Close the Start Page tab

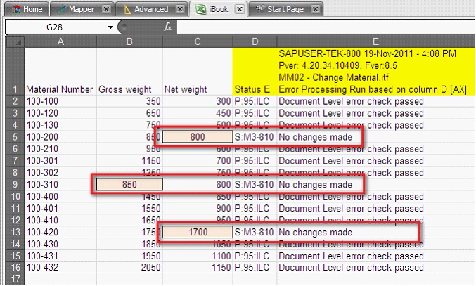(x=314, y=9)
